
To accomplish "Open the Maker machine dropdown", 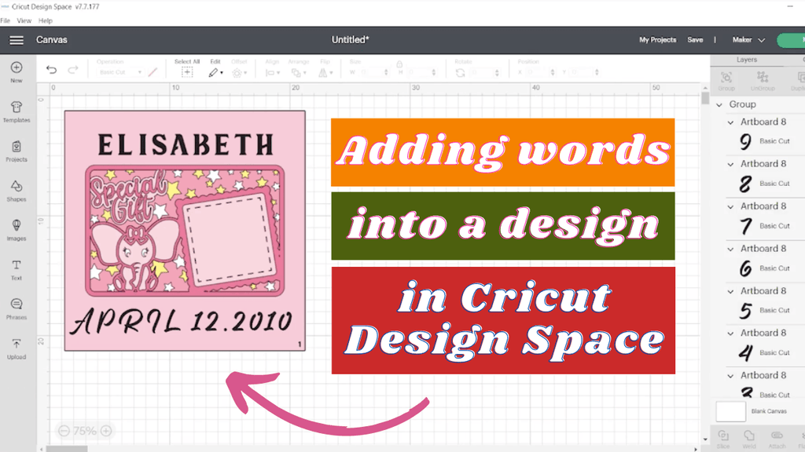I will click(x=748, y=39).
